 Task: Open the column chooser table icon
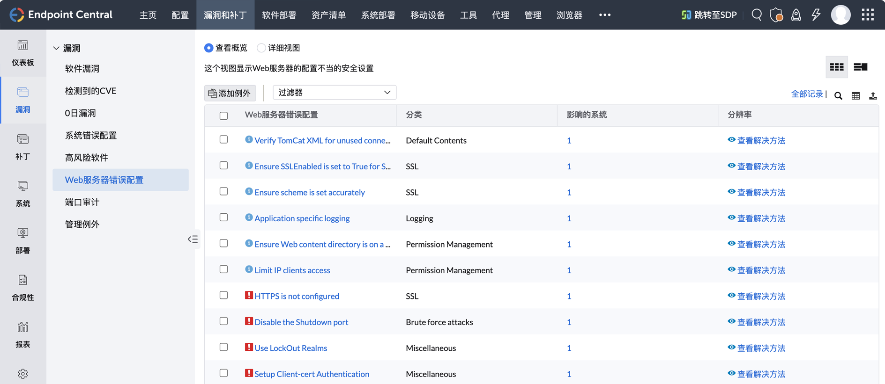coord(855,96)
